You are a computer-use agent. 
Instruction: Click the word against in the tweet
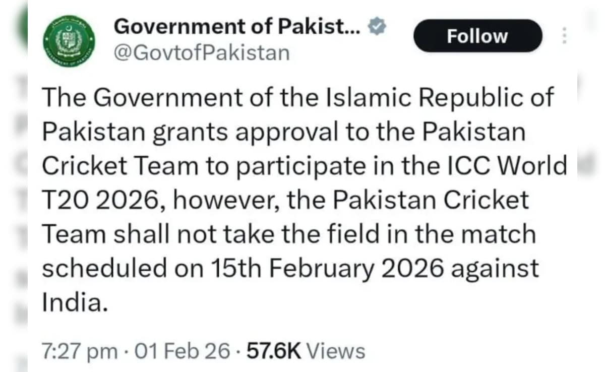[495, 269]
